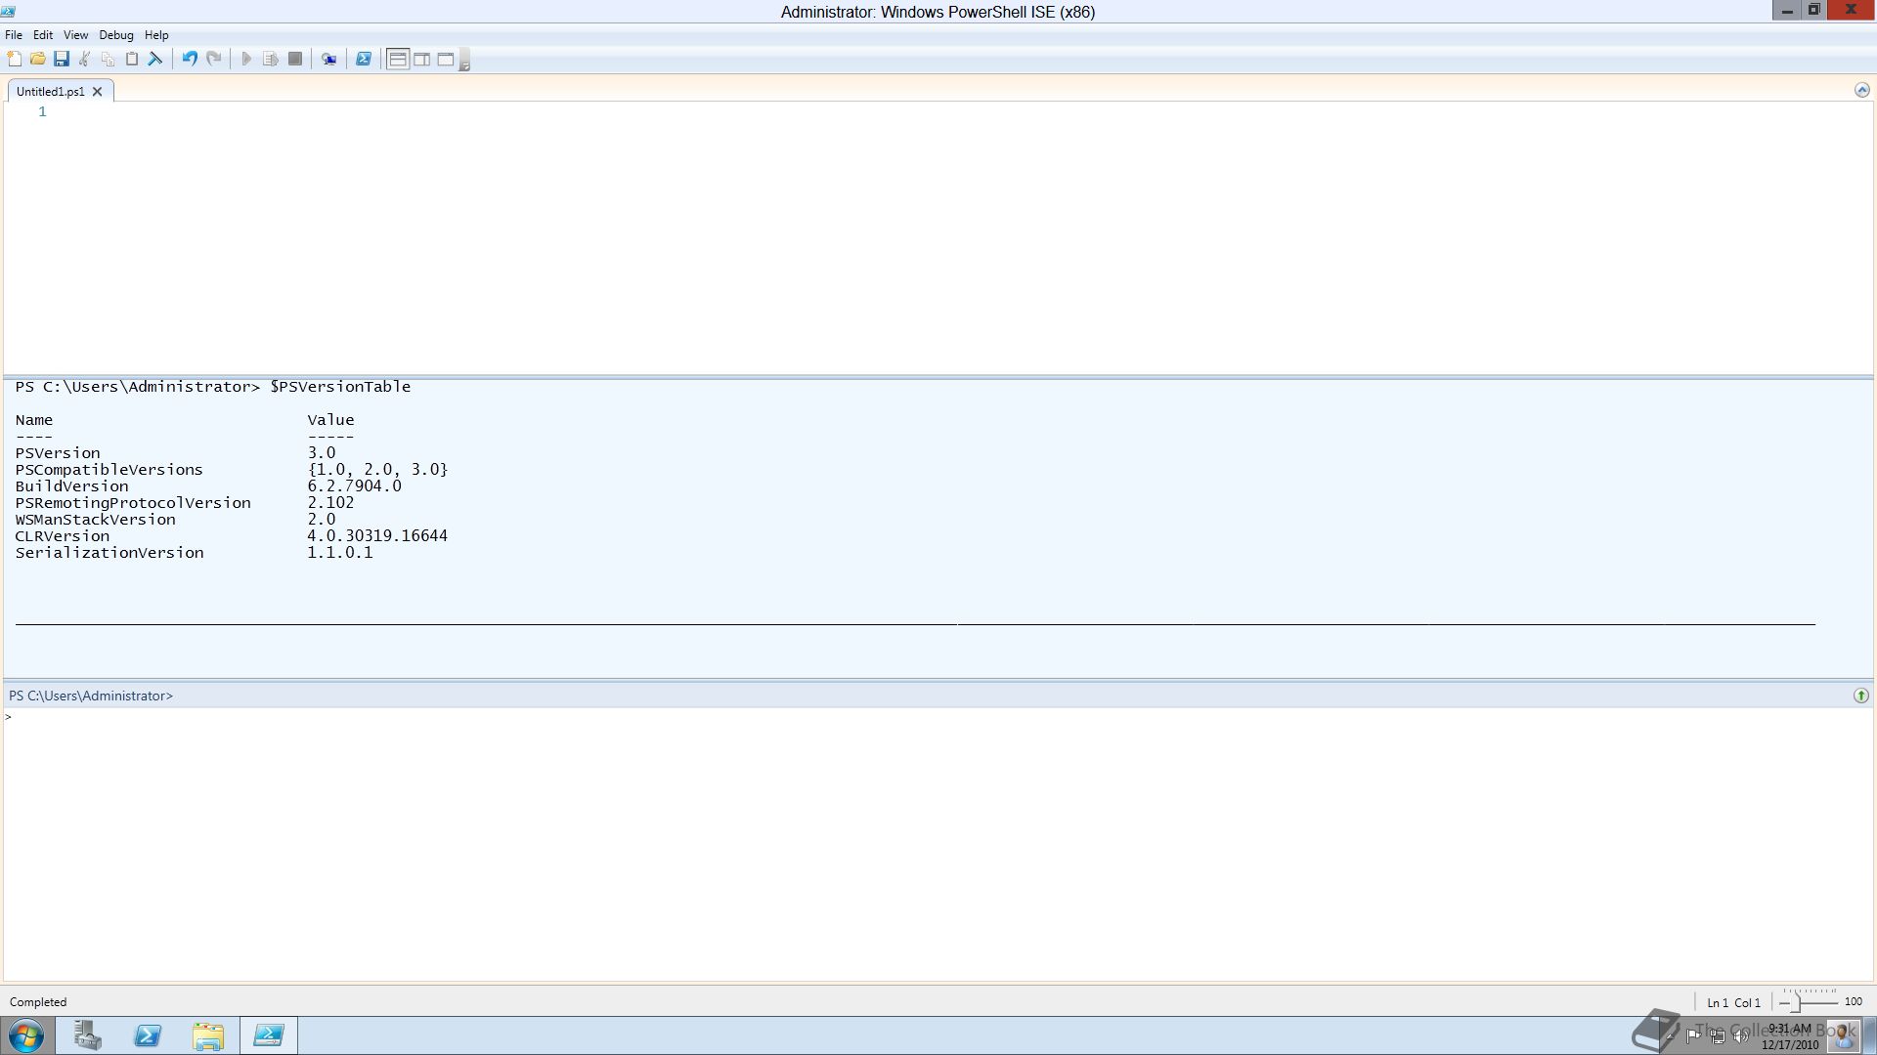
Task: Clear the output pane with the squeegee icon
Action: [155, 59]
